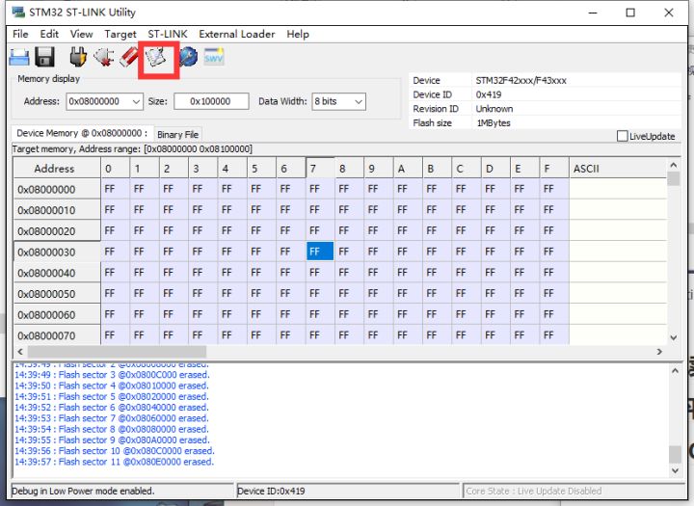Click the Program verify toolbar icon
Image resolution: width=694 pixels, height=506 pixels.
click(156, 58)
